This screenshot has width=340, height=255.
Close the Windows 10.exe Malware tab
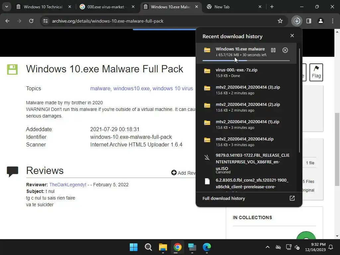pyautogui.click(x=197, y=7)
